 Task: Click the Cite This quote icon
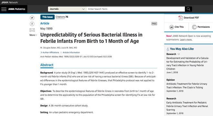[x=172, y=27]
